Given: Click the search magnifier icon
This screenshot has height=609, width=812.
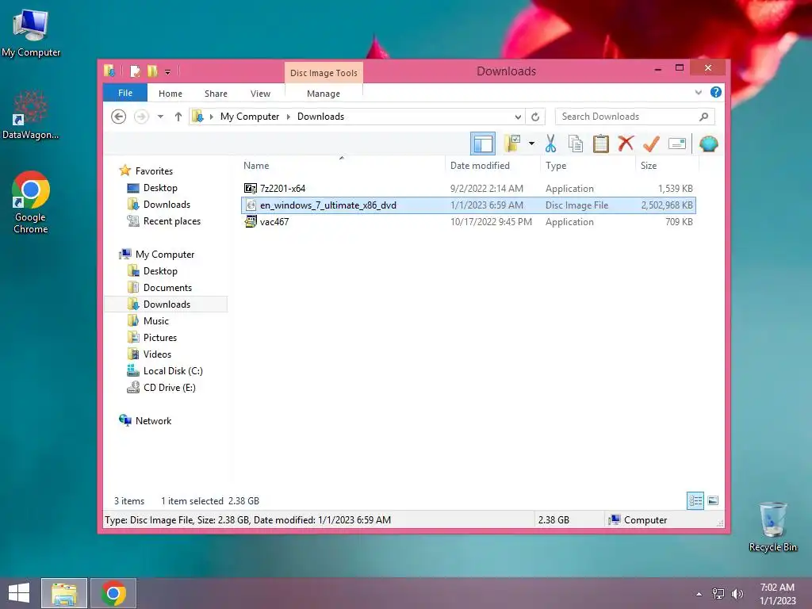Looking at the screenshot, I should (x=704, y=117).
